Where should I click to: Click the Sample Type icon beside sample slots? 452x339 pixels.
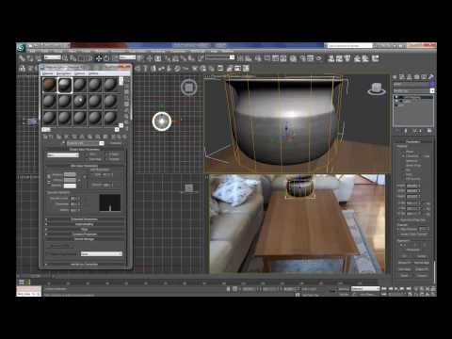(x=126, y=80)
